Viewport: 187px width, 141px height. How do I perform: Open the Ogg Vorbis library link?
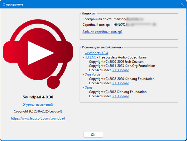click(93, 75)
